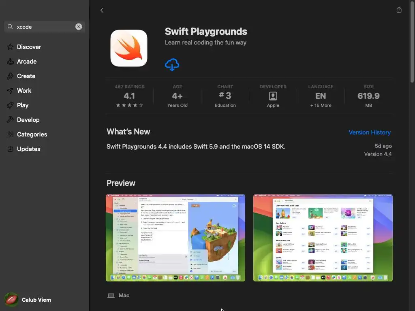
Task: Switch to the Work section
Action: 24,91
